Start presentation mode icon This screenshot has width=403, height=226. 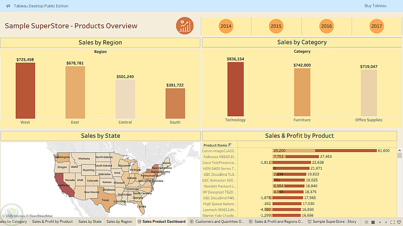[399, 222]
